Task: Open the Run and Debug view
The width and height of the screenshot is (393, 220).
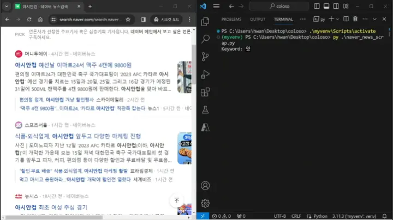Action: click(205, 75)
